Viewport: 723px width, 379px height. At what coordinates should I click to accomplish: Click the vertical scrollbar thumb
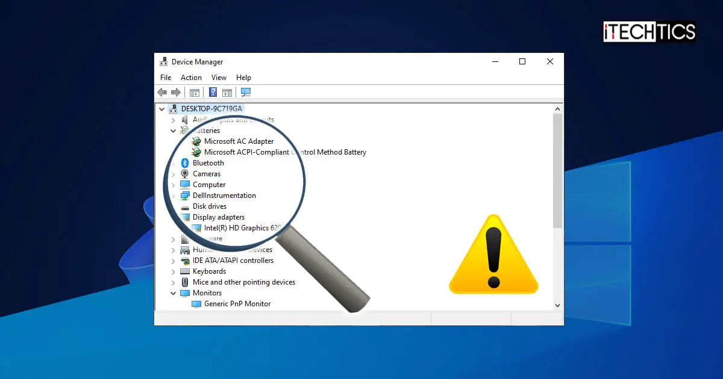[557, 171]
